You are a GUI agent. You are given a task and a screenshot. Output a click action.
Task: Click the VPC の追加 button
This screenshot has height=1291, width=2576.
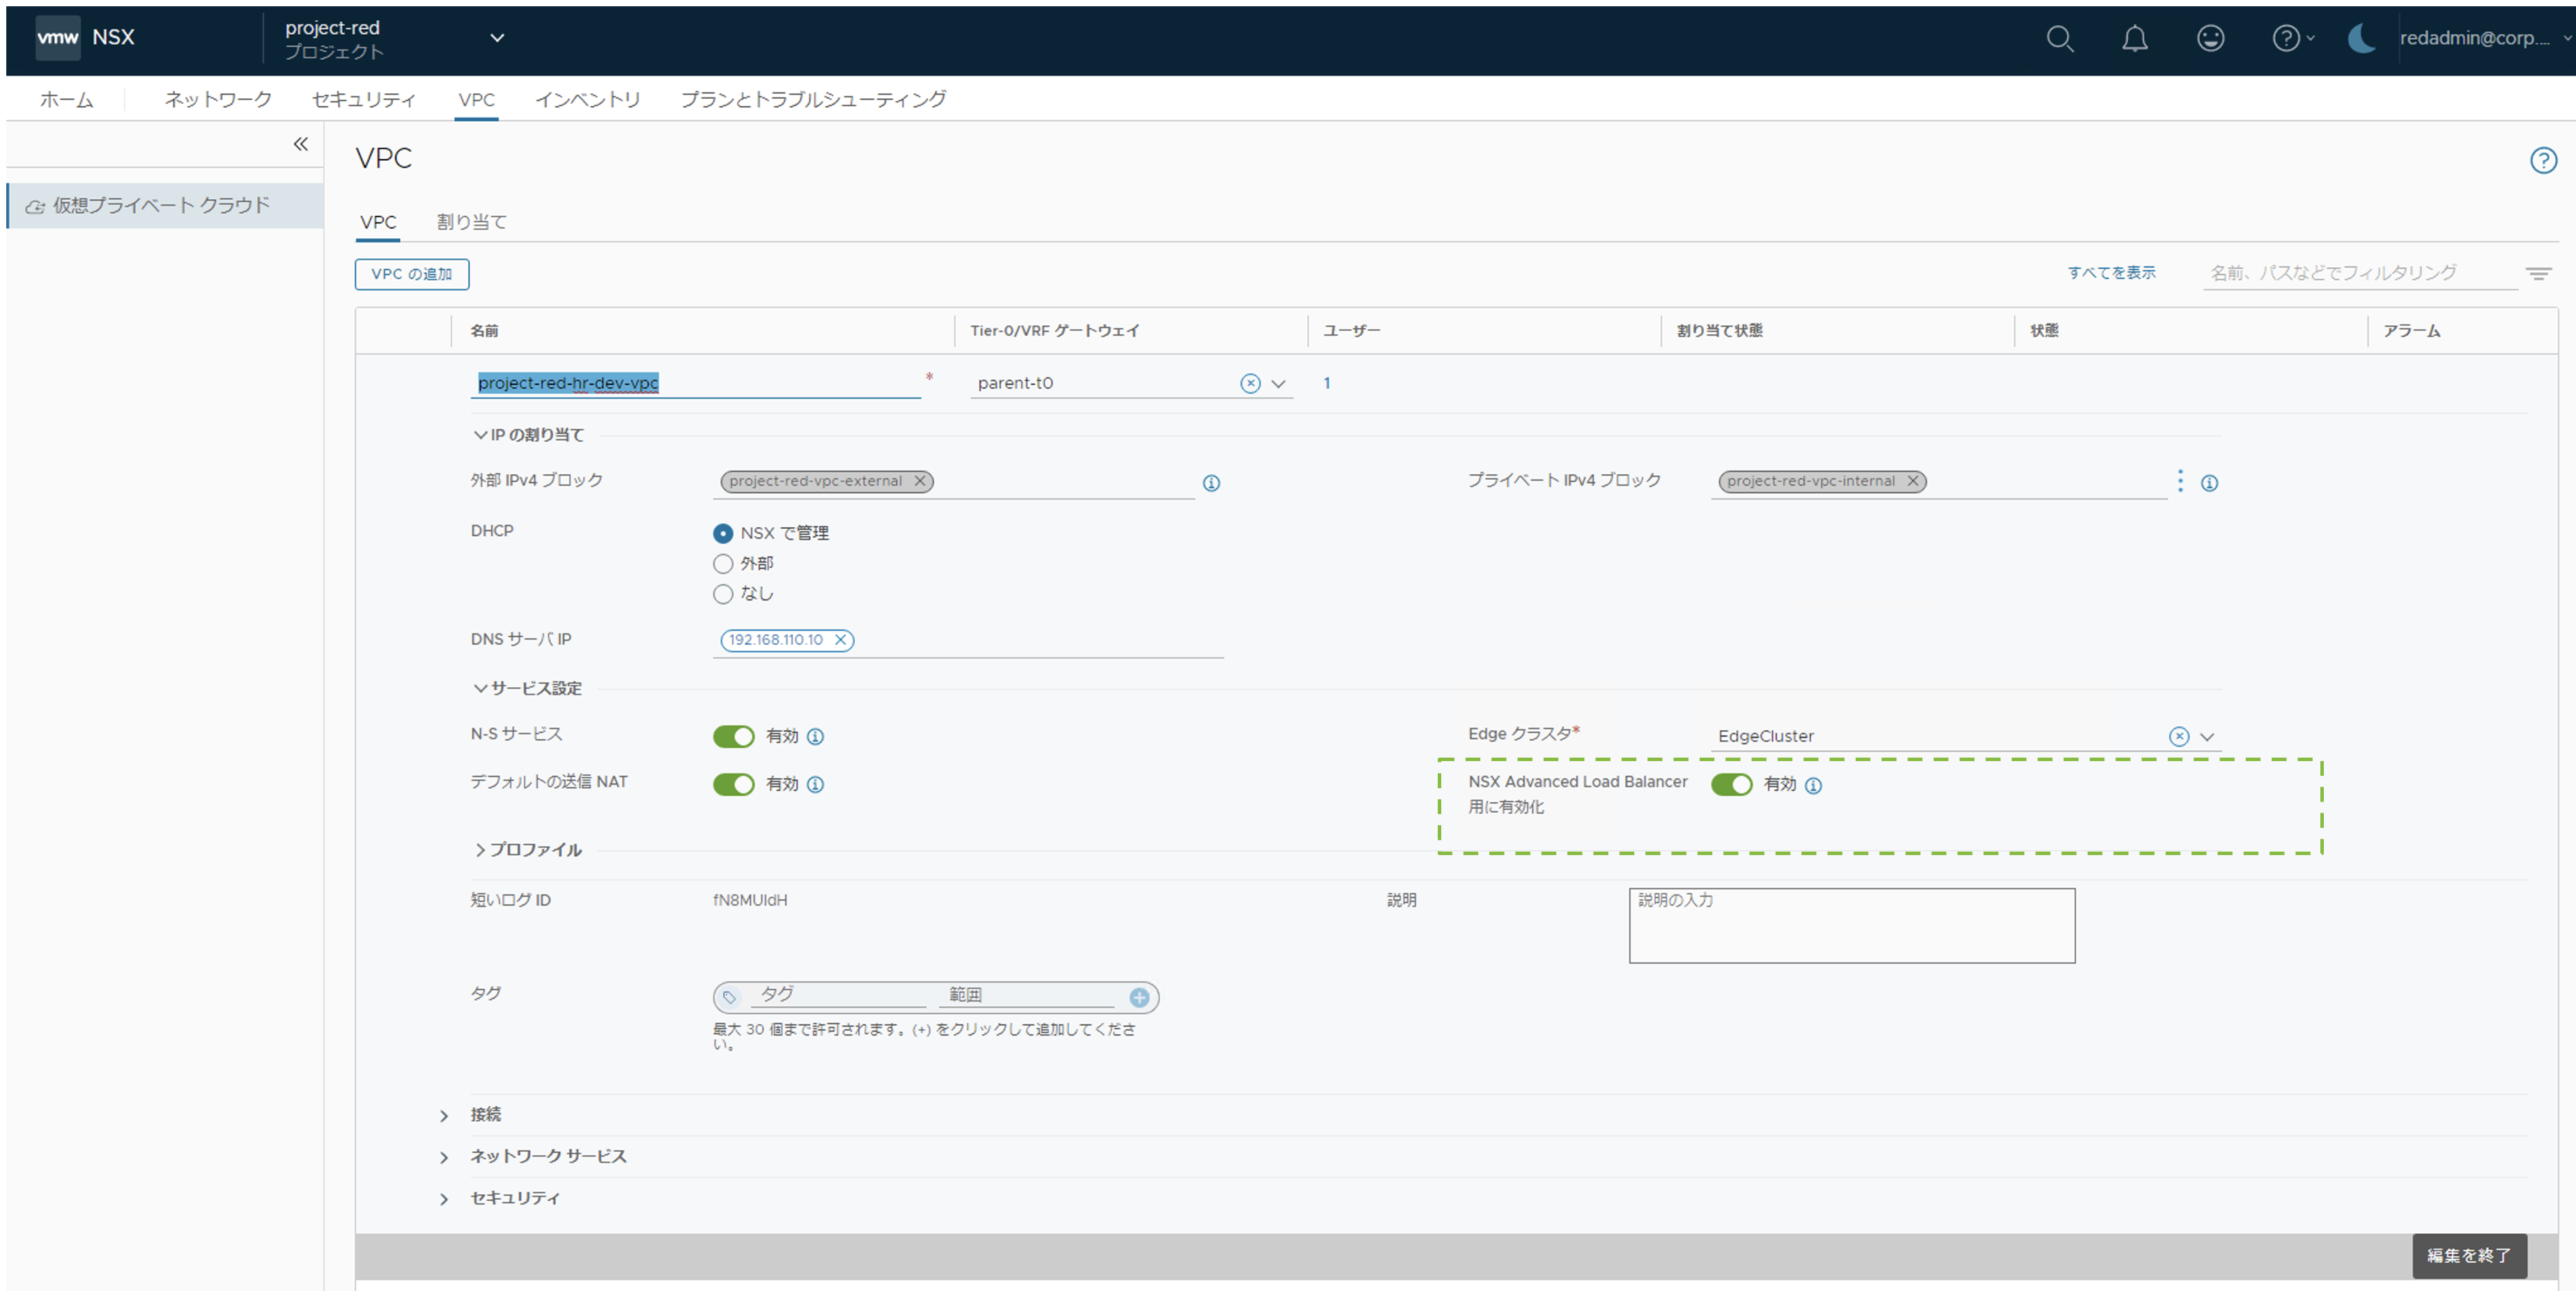(x=412, y=274)
